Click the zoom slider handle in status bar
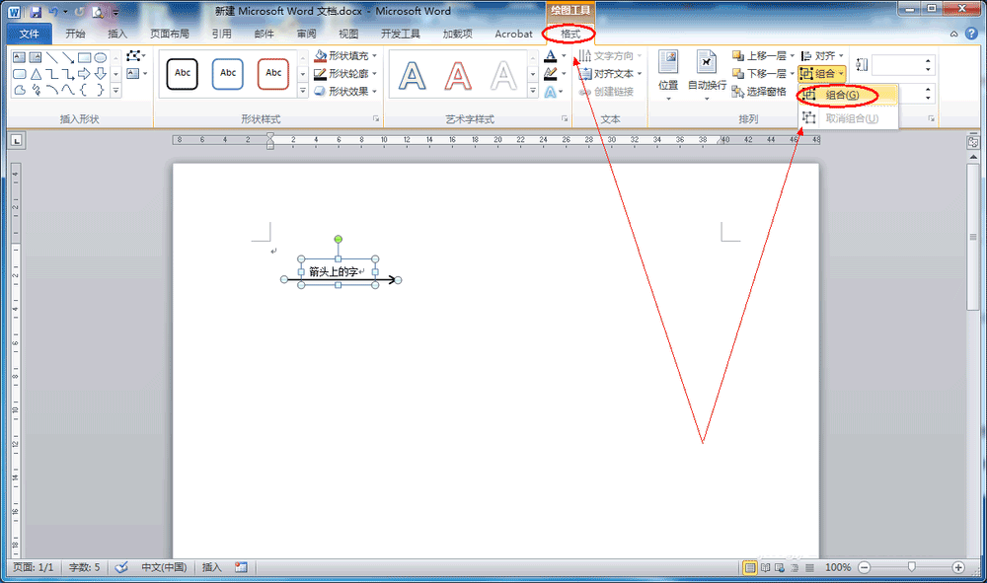Viewport: 987px width, 583px height. coord(911,568)
